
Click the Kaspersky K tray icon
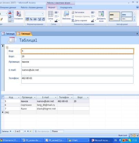coord(127,140)
